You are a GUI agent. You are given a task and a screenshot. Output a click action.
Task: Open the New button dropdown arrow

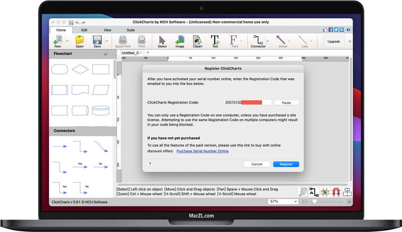point(67,41)
